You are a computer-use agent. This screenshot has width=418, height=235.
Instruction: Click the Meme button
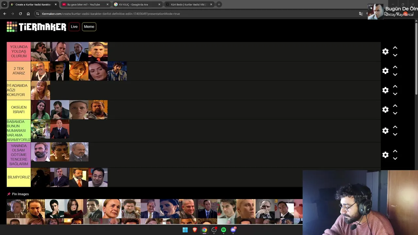(x=89, y=27)
